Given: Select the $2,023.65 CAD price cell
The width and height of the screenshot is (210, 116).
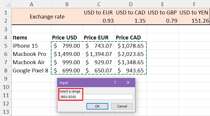Looking at the screenshot, I should [131, 54].
